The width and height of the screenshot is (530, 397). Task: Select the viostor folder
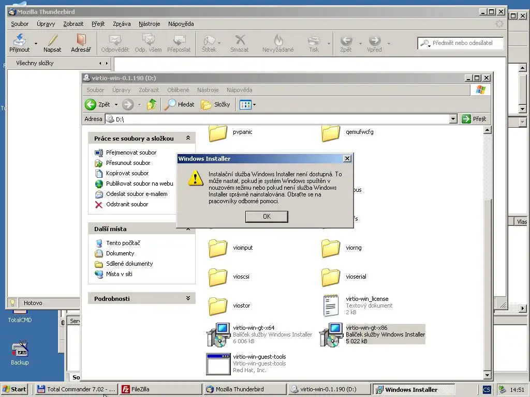point(229,306)
